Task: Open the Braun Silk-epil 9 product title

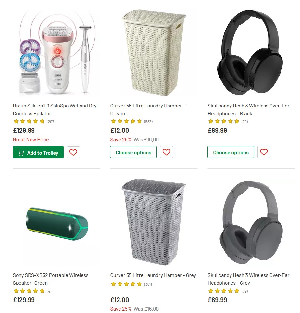Action: pos(54,109)
